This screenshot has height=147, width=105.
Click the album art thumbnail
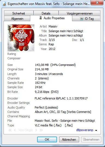pyautogui.click(x=21, y=38)
